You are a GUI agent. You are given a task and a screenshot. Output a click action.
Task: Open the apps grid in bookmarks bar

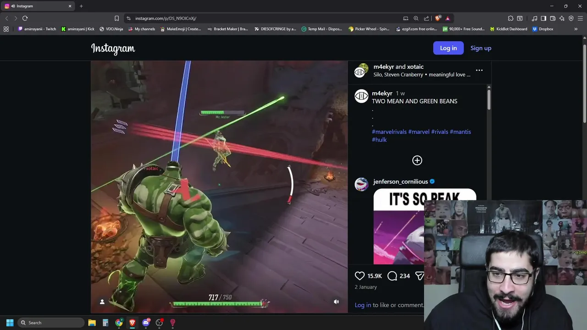tap(6, 29)
